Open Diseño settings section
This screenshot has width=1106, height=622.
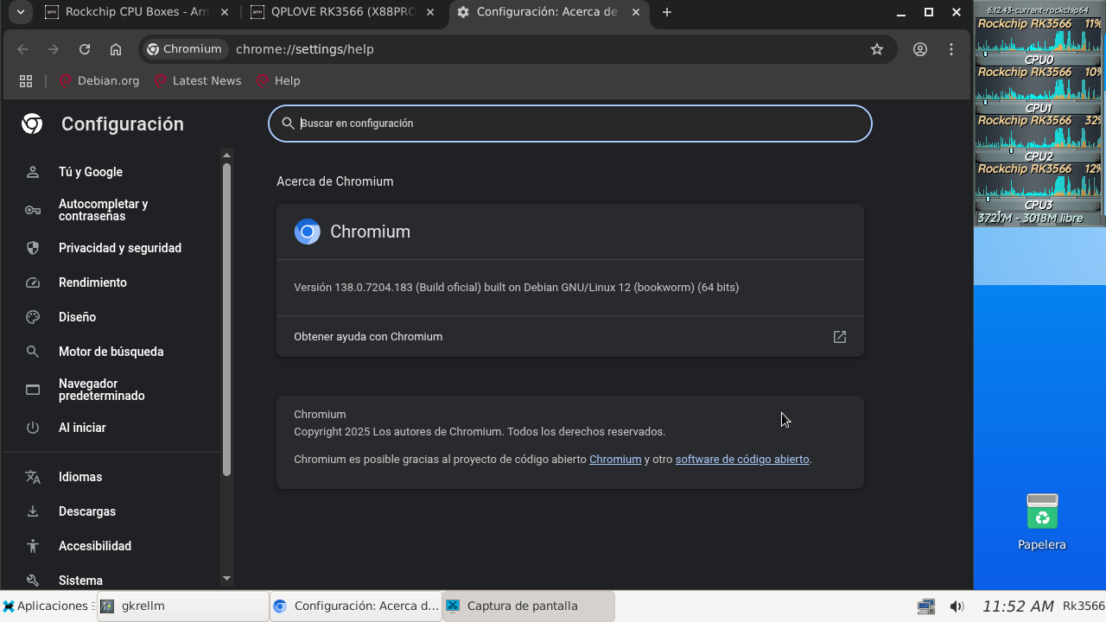click(x=111, y=317)
